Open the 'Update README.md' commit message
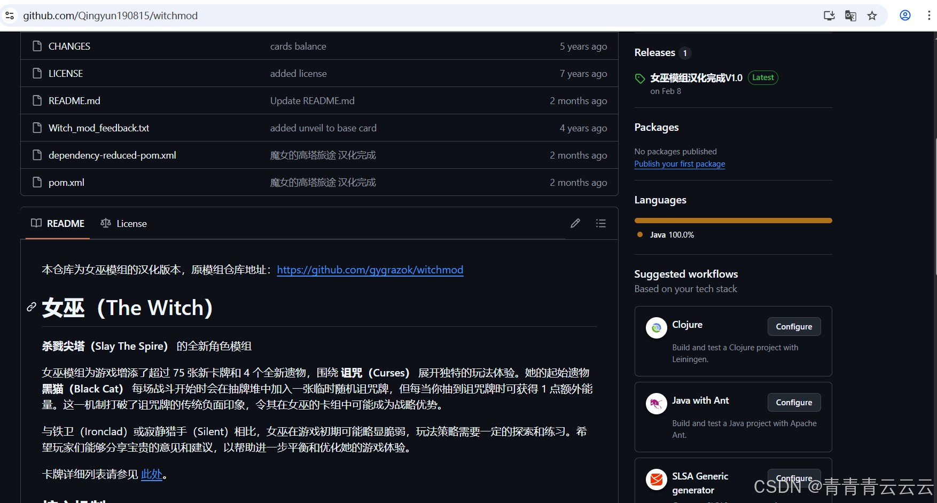Screen dimensions: 937x503 click(313, 101)
